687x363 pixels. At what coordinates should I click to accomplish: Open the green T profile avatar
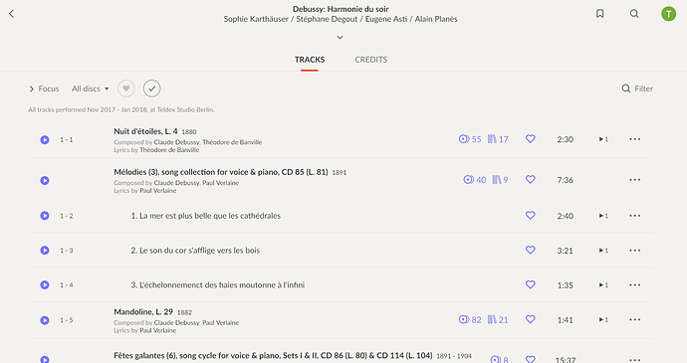[668, 14]
